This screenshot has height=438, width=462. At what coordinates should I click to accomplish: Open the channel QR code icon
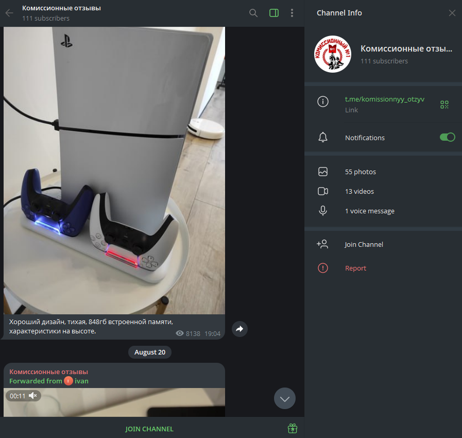tap(444, 105)
